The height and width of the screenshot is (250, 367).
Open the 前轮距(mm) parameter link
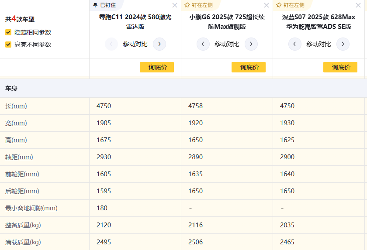22,174
